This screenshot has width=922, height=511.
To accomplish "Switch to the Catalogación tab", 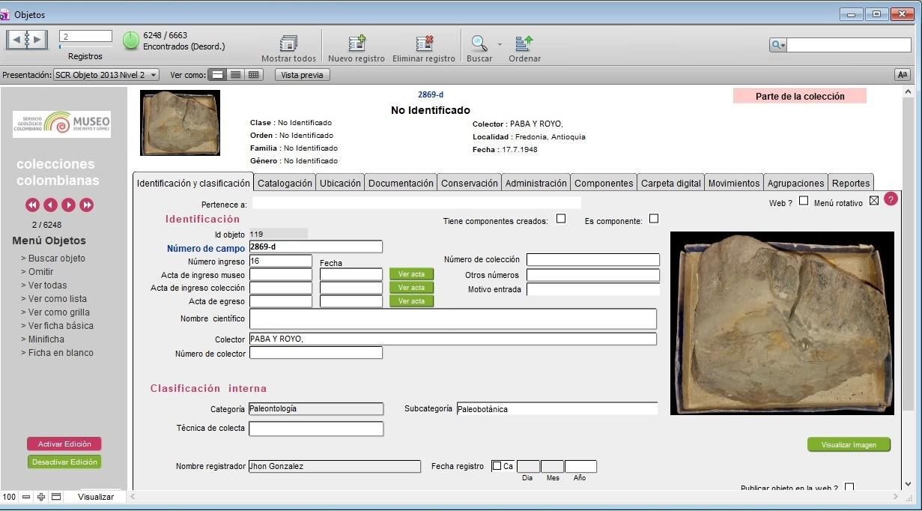I will 285,183.
